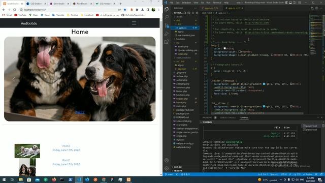
Task: Maximize the terminal panel with the chevron
Action: [318, 117]
